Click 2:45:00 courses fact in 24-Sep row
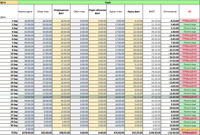 (x=134, y=104)
